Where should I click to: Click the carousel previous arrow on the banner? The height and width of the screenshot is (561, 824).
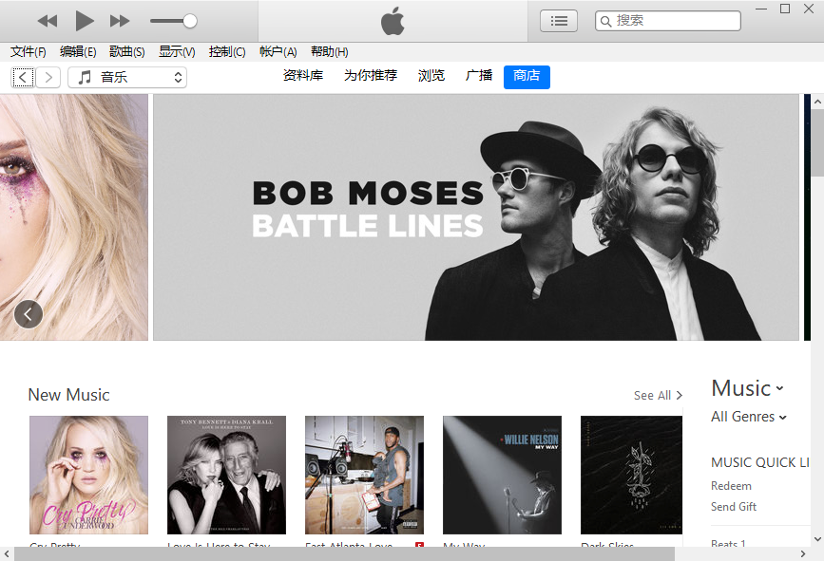pyautogui.click(x=28, y=313)
